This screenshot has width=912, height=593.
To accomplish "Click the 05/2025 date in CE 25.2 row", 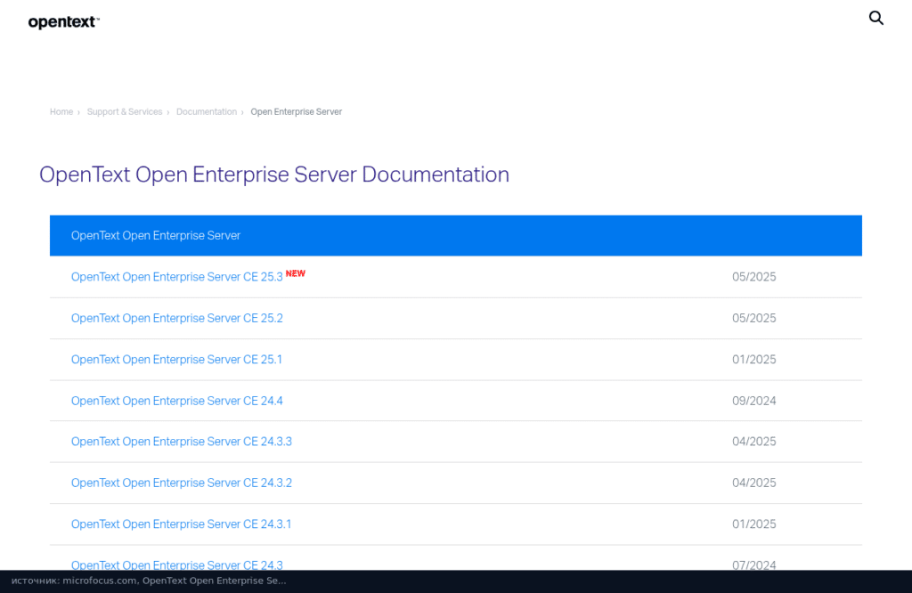I will pos(753,318).
